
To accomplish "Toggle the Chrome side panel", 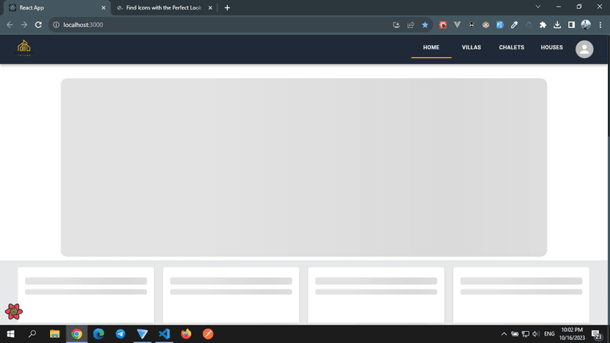I will tap(571, 25).
